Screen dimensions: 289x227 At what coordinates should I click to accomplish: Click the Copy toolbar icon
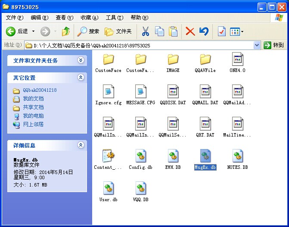pyautogui.click(x=159, y=31)
